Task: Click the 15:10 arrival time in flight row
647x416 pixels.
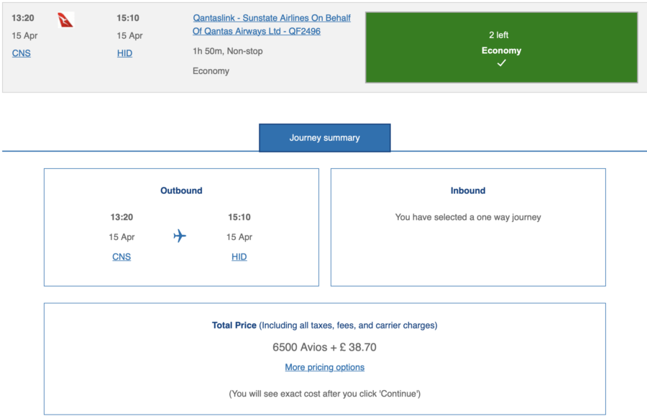Action: click(x=127, y=17)
